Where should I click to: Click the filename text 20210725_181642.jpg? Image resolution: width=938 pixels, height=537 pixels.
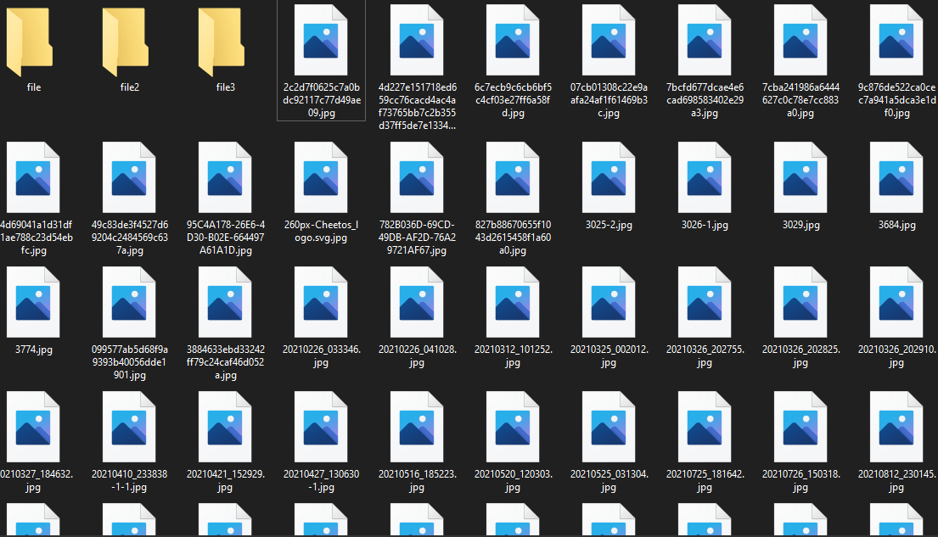(705, 480)
